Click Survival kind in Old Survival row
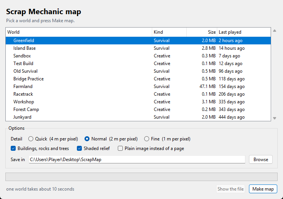 tap(161, 71)
